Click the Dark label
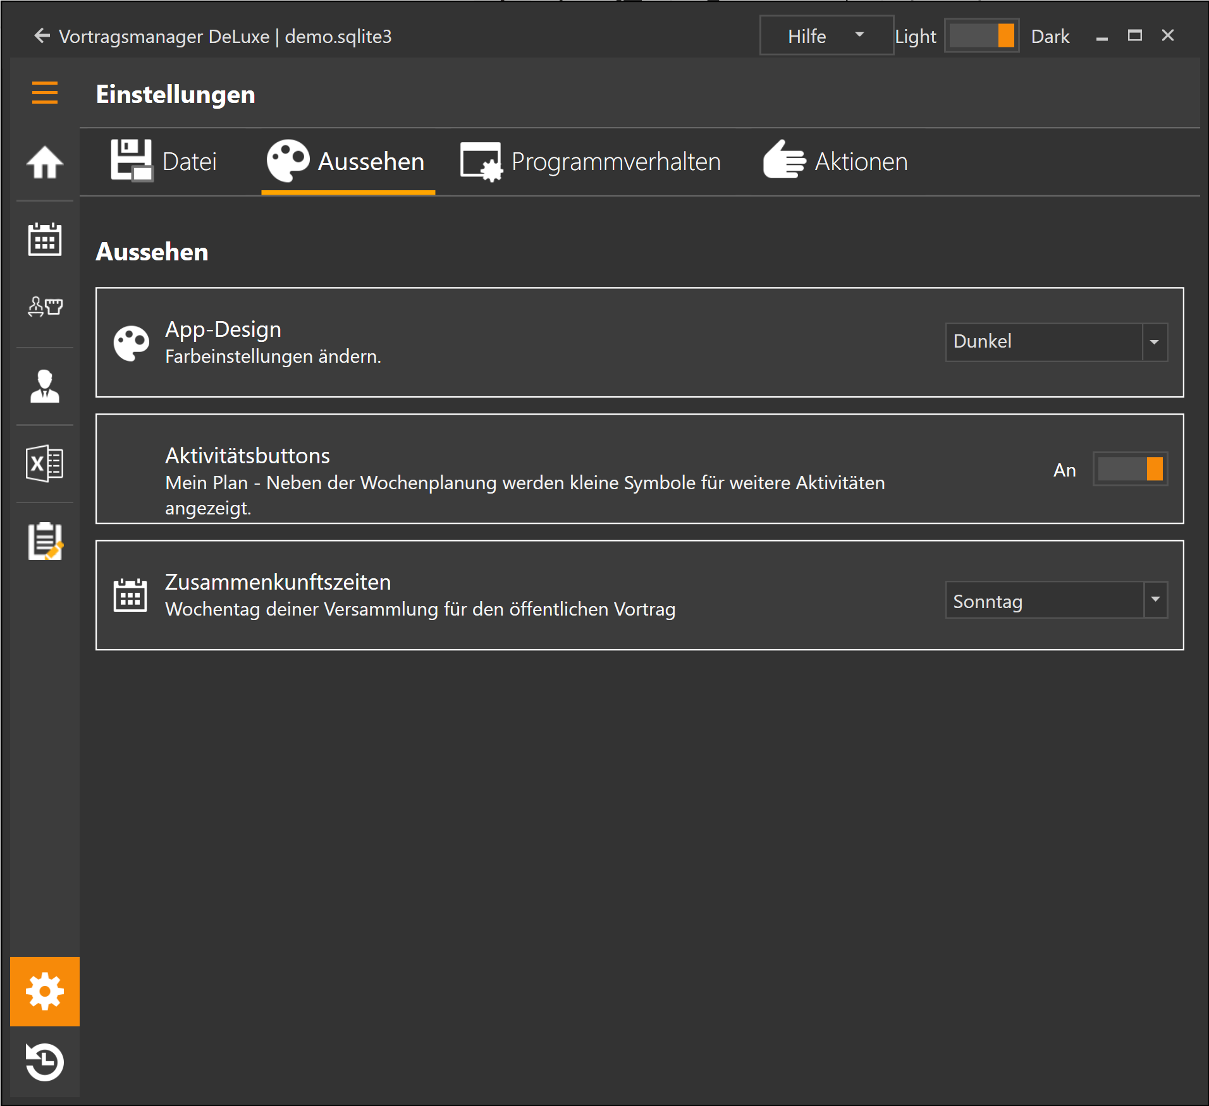This screenshot has height=1106, width=1209. pyautogui.click(x=1050, y=37)
